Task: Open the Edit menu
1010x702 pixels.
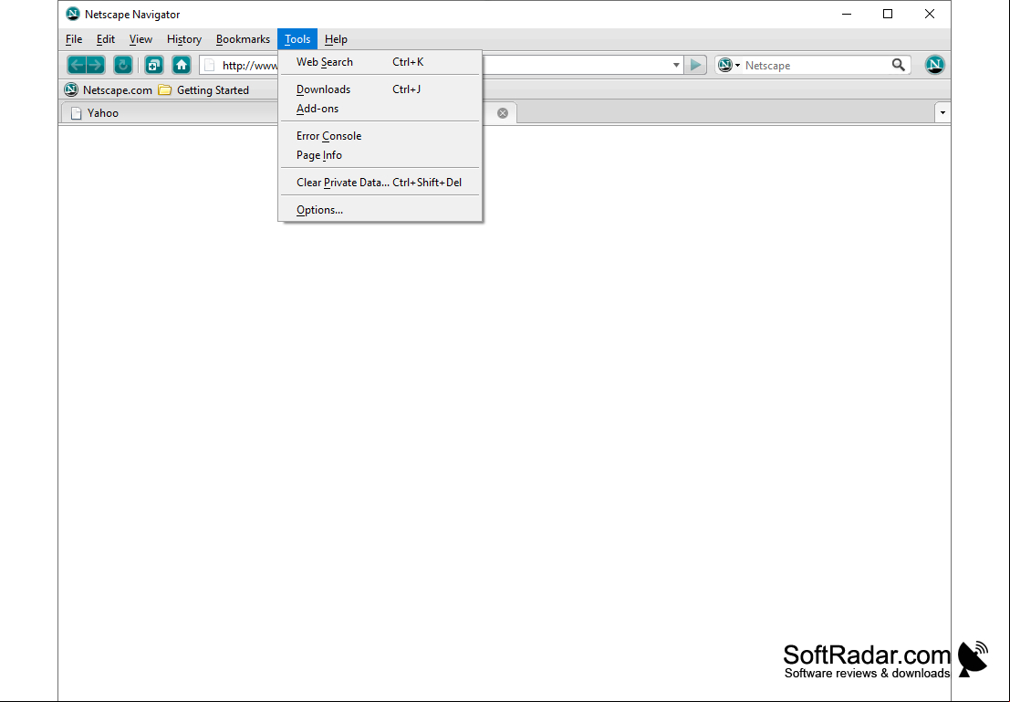Action: pos(106,39)
